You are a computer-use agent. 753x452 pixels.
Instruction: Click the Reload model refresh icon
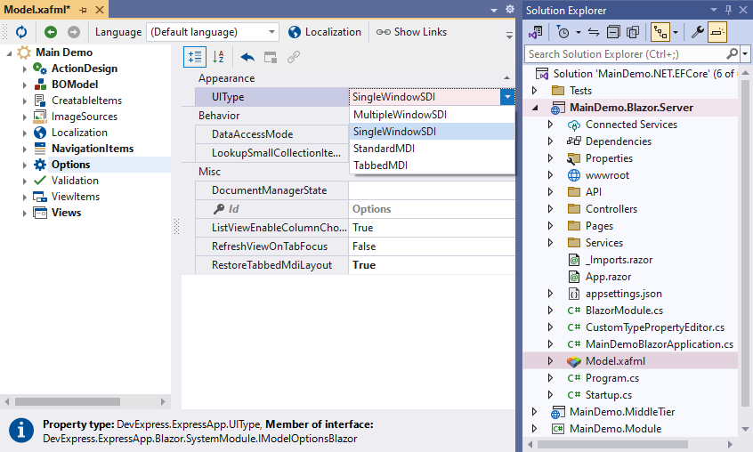coord(21,32)
